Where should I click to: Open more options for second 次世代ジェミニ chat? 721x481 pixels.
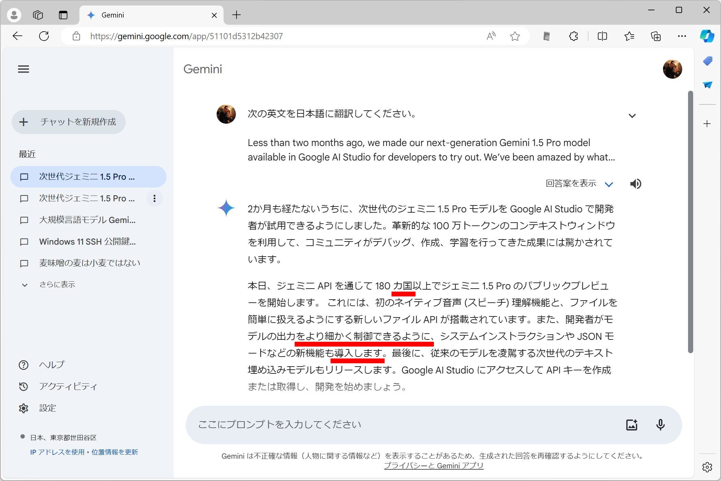point(154,198)
